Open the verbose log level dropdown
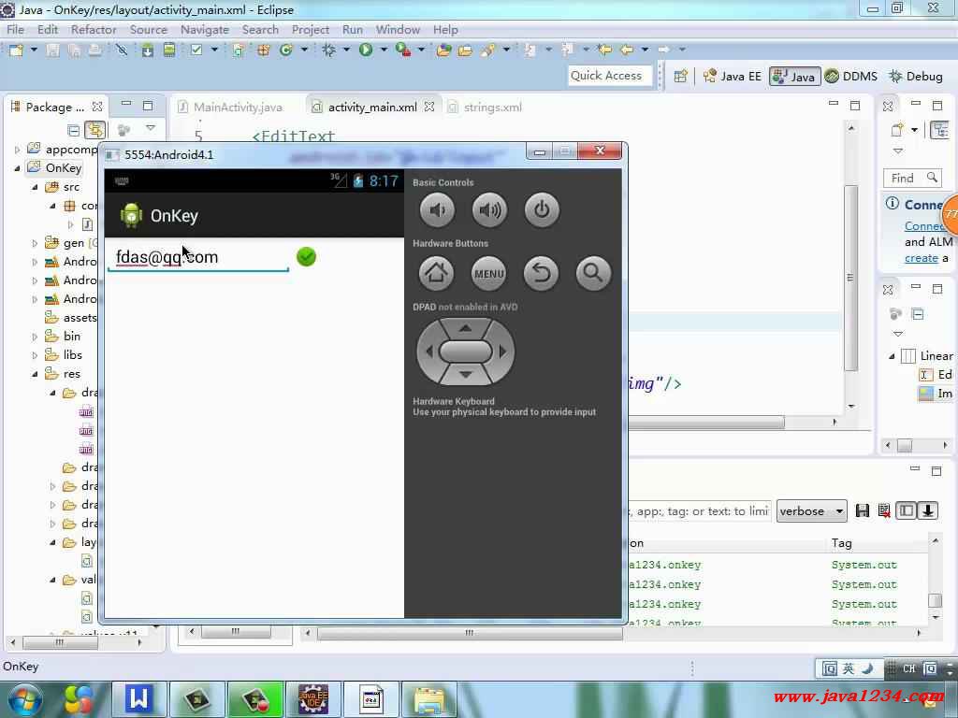Screen dimensions: 958x718 (811, 511)
